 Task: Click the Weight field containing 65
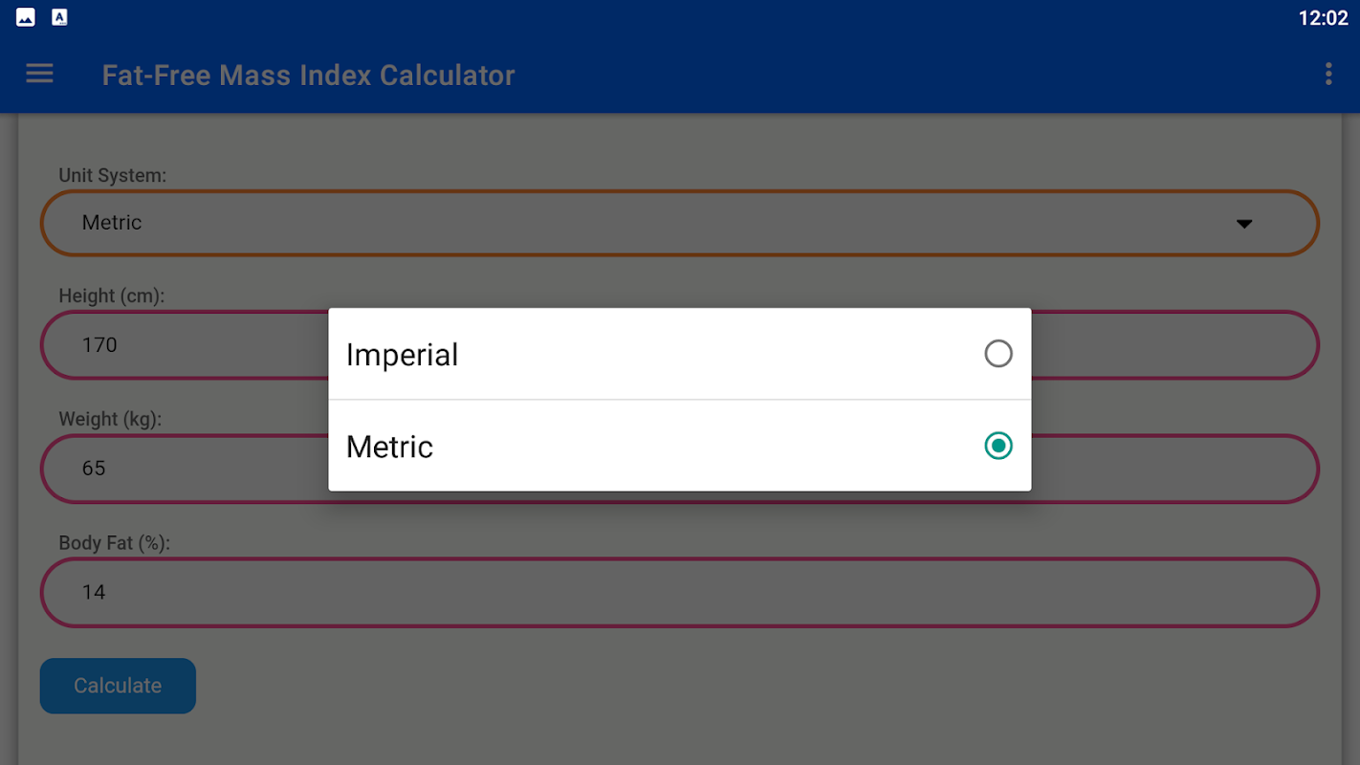191,469
